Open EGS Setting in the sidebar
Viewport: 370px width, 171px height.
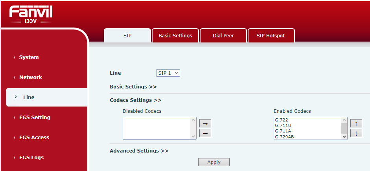[35, 117]
